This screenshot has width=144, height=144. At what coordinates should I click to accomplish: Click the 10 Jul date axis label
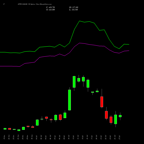point(69,137)
